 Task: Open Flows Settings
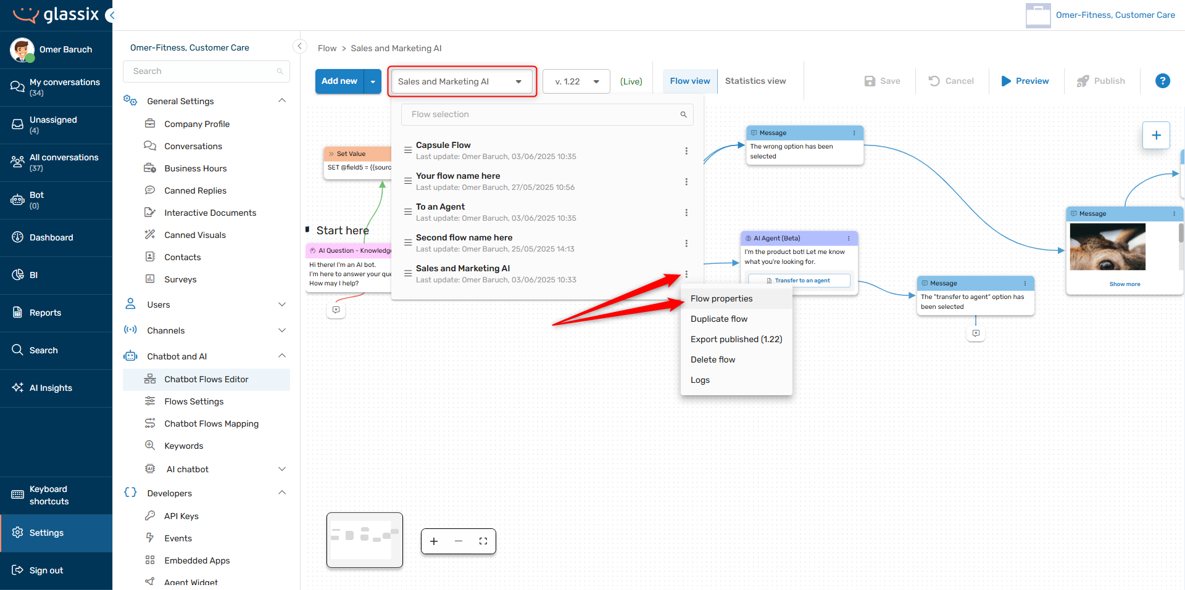206,401
